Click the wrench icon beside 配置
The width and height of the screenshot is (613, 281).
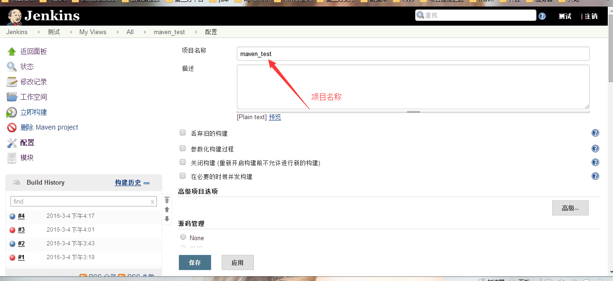12,142
